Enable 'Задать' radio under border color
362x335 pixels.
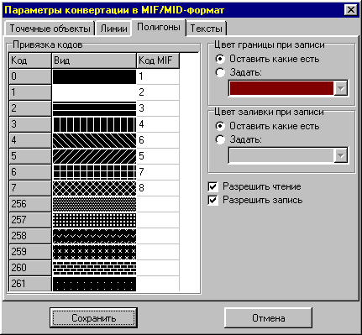click(220, 72)
